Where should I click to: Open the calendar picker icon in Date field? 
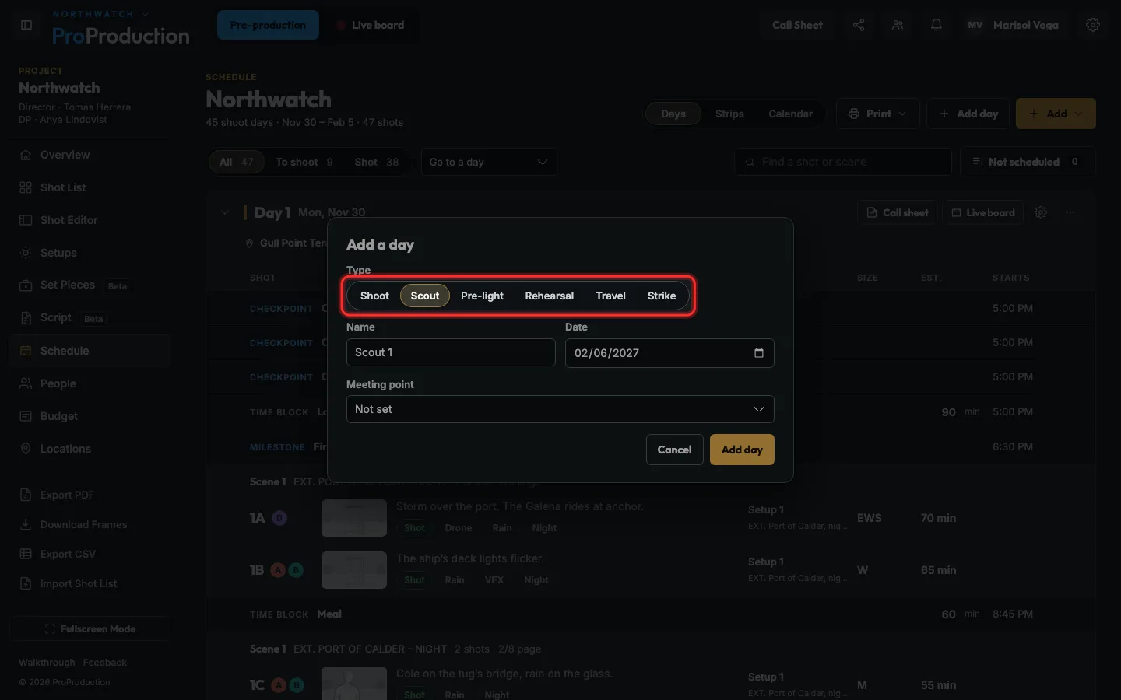pyautogui.click(x=759, y=353)
